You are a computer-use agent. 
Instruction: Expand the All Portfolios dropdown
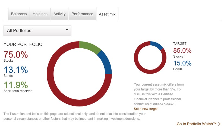click(x=37, y=31)
